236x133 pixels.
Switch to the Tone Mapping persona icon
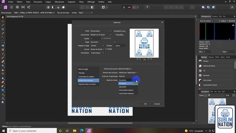23,7
